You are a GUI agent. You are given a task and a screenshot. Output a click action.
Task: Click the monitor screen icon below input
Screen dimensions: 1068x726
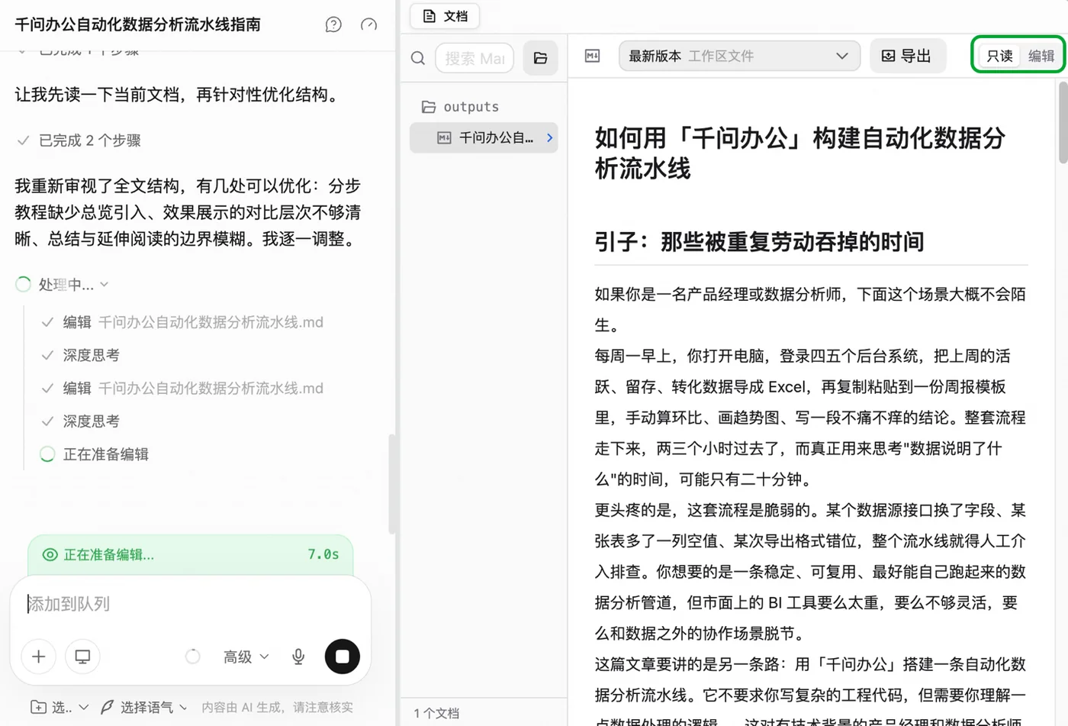tap(82, 657)
